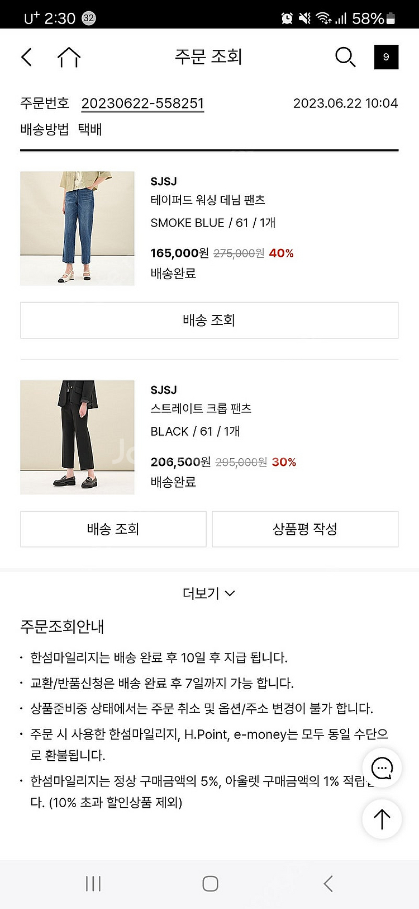Tap the back arrow in header
419x909 pixels.
coord(26,57)
